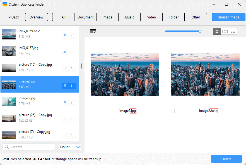Switch to grid view icon
The height and width of the screenshot is (165, 246).
[x=217, y=31]
